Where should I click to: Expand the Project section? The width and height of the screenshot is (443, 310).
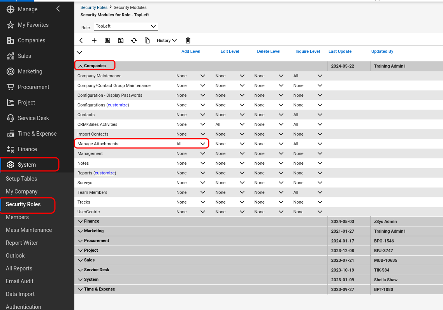click(x=81, y=251)
